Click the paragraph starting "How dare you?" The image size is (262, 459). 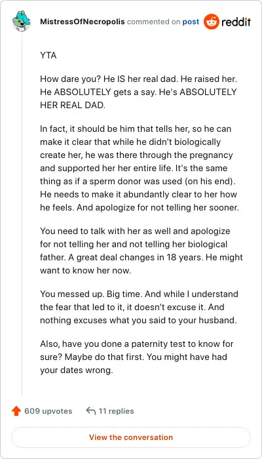[x=138, y=92]
